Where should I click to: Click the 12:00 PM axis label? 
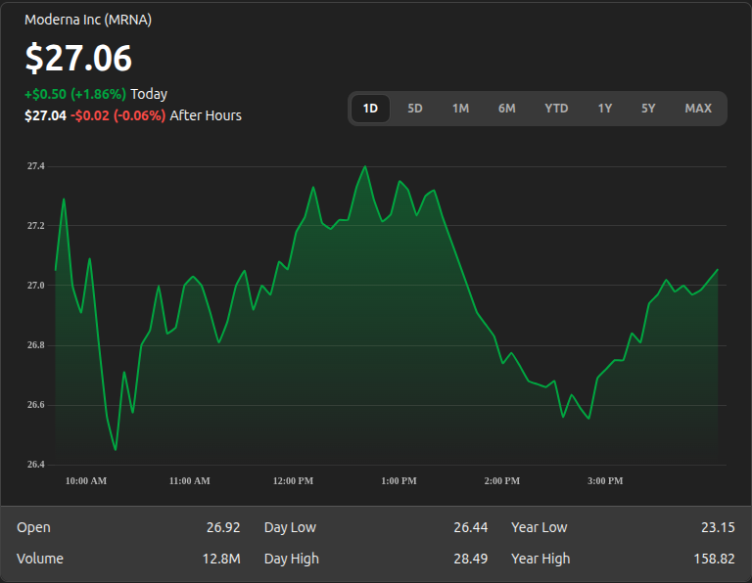click(293, 481)
